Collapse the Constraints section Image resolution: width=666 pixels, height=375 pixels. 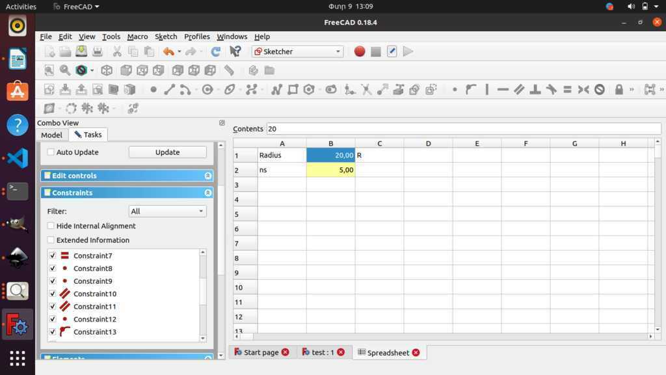click(207, 193)
